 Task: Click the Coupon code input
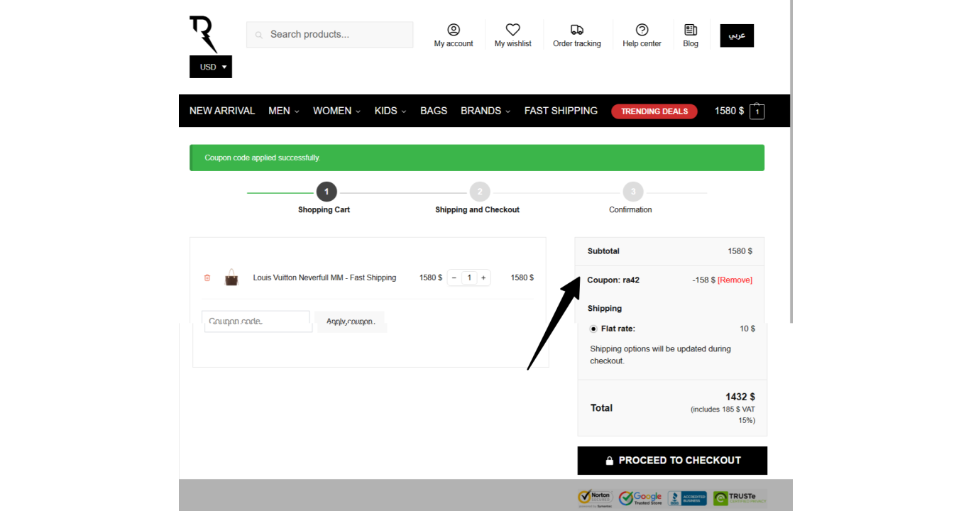[257, 322]
